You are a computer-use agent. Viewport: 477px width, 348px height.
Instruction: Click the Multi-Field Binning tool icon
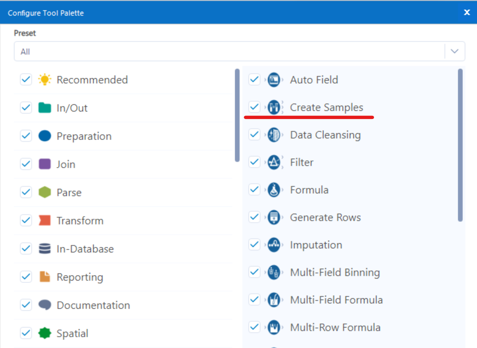[x=274, y=272]
